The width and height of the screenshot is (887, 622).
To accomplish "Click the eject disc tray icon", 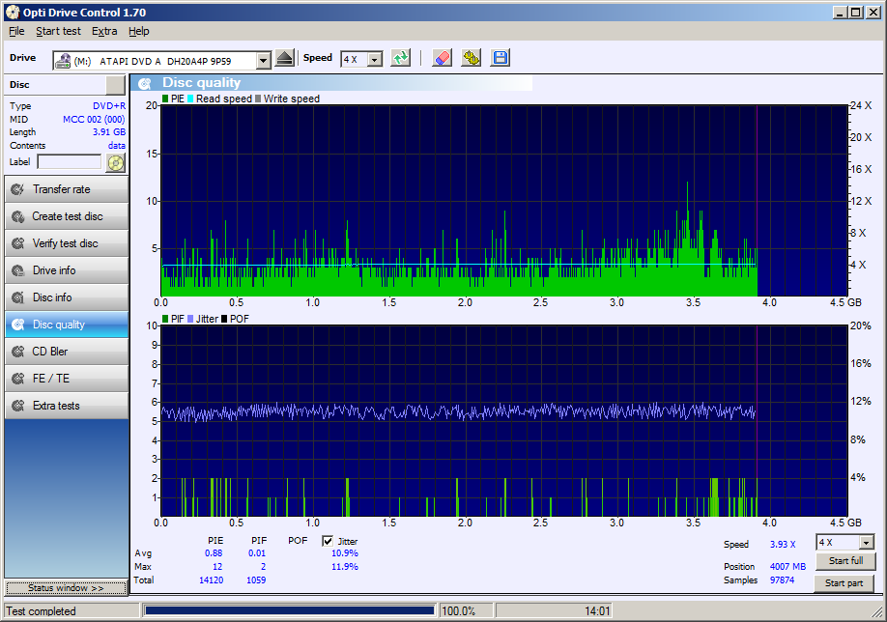I will pyautogui.click(x=284, y=58).
